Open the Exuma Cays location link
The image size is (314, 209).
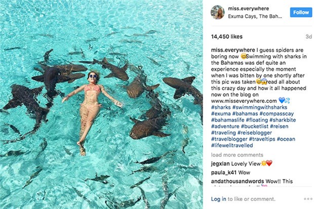254,16
